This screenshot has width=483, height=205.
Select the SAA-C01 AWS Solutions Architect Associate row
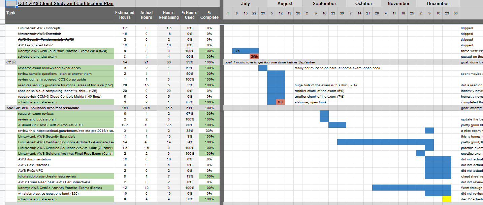(x=43, y=108)
